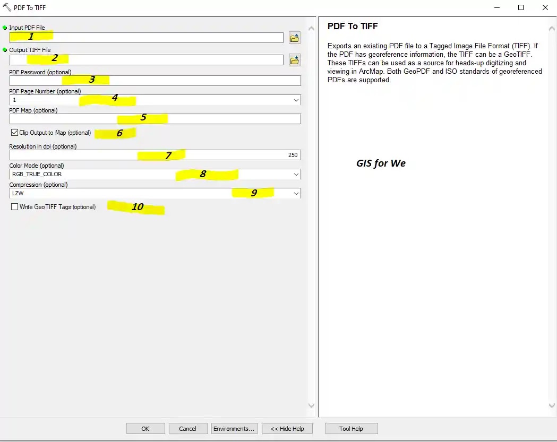Close the PDF To TIFF window
The image size is (557, 442).
[545, 7]
